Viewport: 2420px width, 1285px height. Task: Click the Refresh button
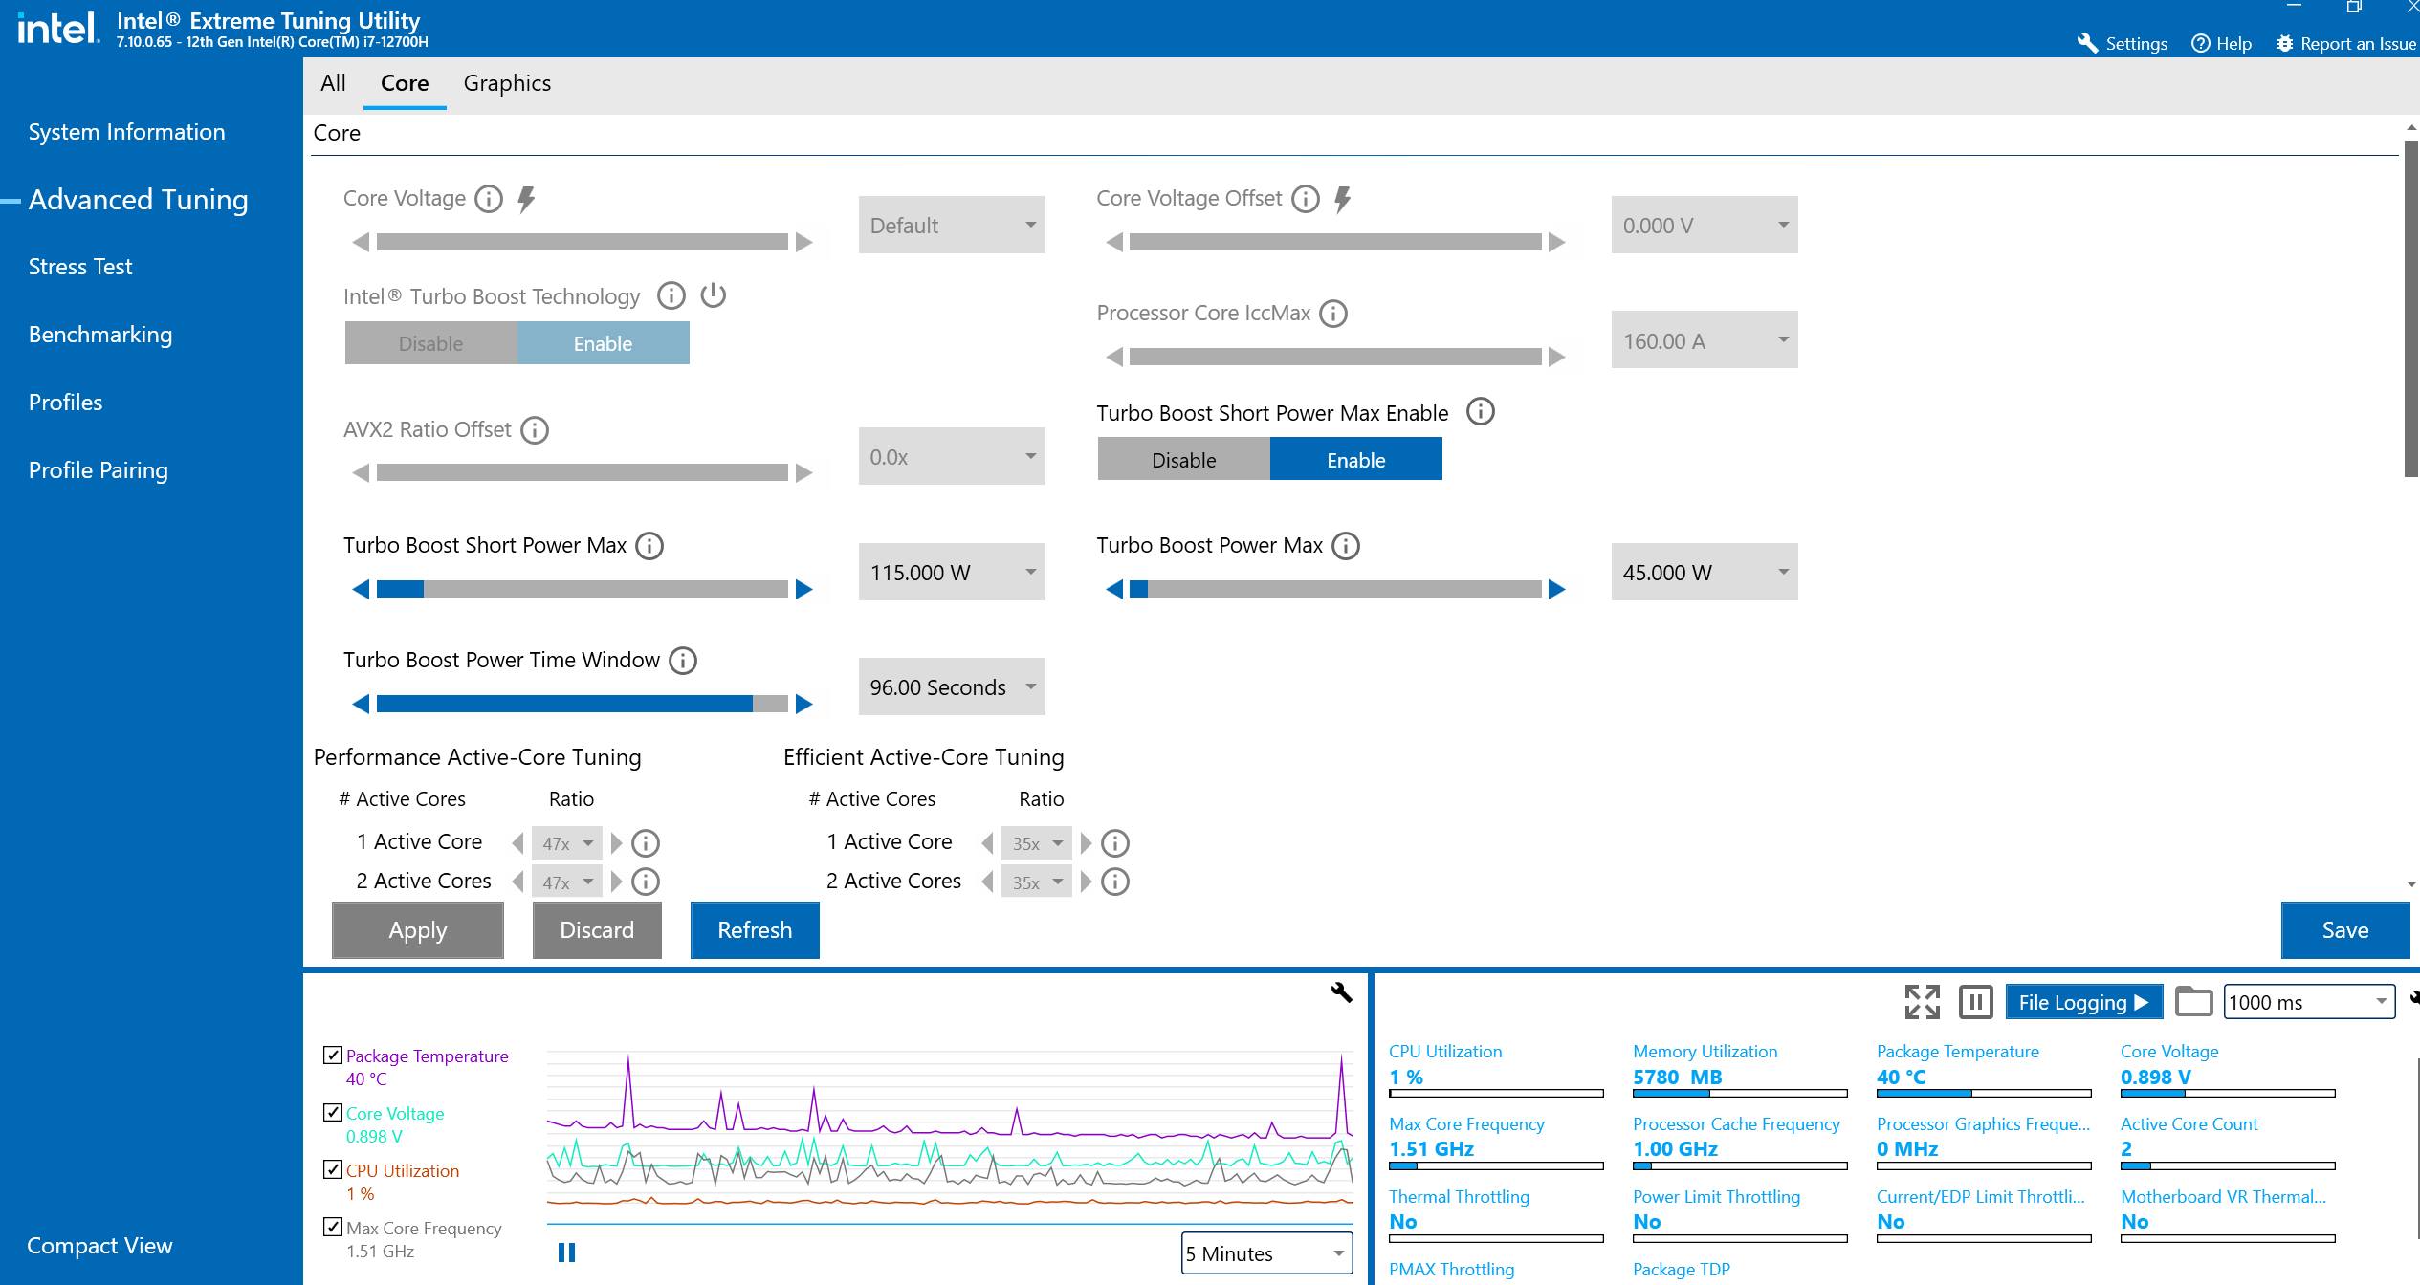click(x=755, y=930)
